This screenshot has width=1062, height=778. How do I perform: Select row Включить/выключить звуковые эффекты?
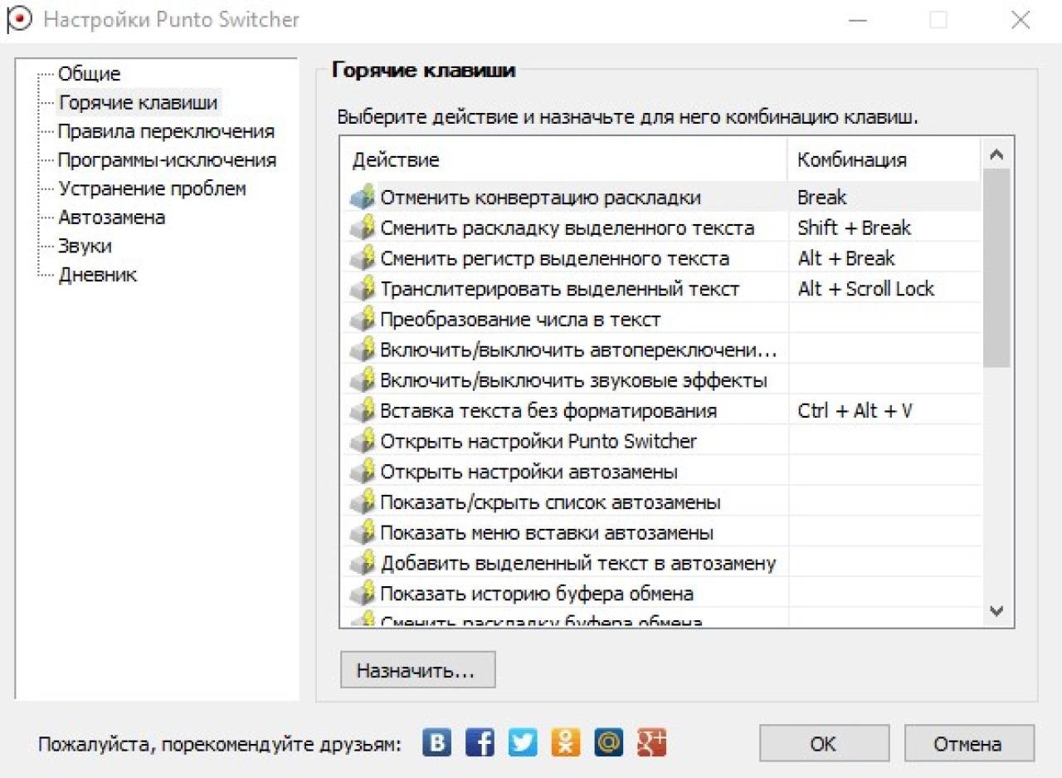[660, 380]
